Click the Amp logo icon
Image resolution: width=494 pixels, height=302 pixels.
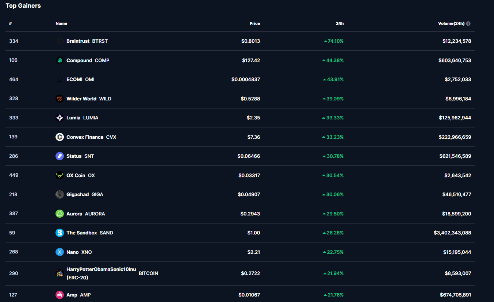[60, 295]
